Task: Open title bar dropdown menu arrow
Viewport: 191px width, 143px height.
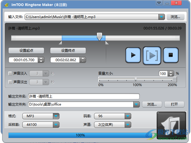Action: (159, 3)
